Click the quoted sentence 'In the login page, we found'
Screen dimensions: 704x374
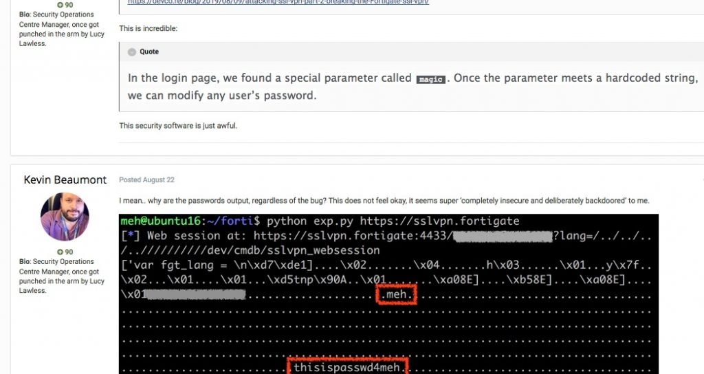pos(412,86)
